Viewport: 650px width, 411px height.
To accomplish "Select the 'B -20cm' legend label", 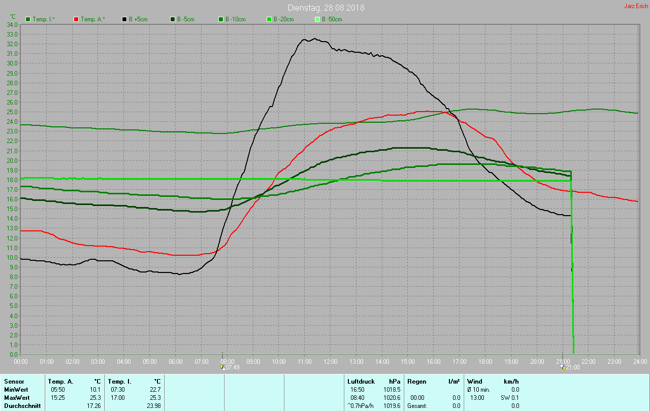I will [x=284, y=19].
